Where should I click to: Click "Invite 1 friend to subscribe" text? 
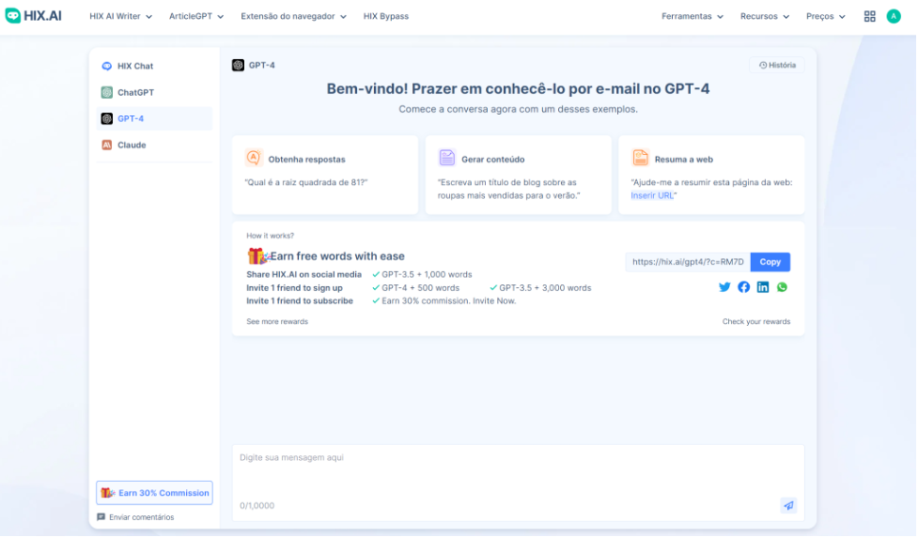(300, 301)
